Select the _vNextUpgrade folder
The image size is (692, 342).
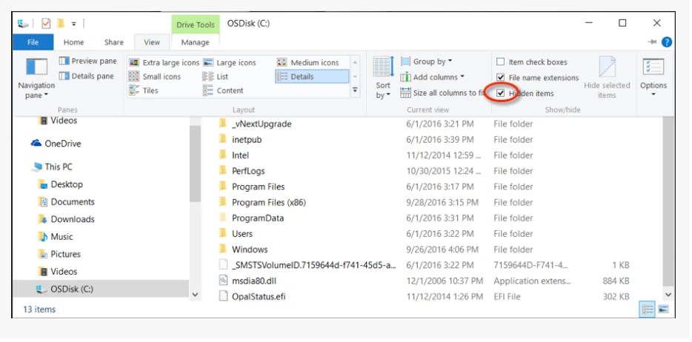click(262, 124)
